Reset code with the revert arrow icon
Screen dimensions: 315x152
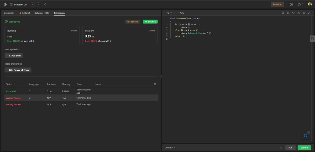293,13
